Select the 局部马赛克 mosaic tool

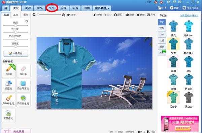coord(23,85)
